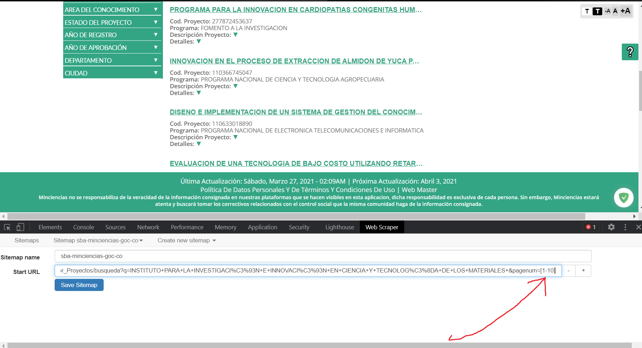This screenshot has height=348, width=642.
Task: Expand Descripción Proyecto for project 277872453637
Action: (235, 35)
